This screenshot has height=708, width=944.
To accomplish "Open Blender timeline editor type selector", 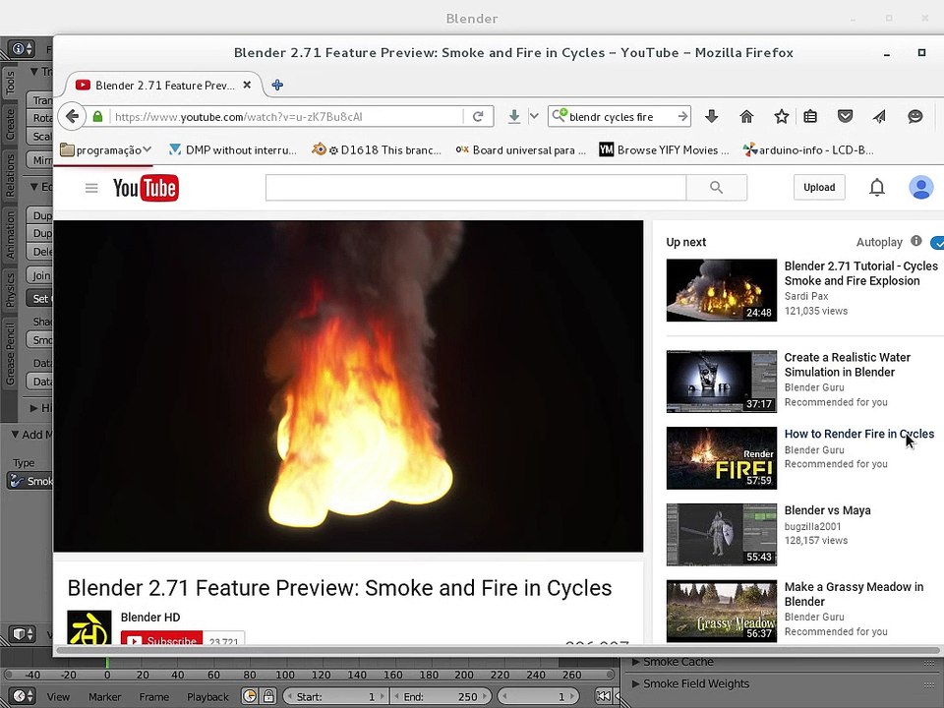I will point(22,696).
